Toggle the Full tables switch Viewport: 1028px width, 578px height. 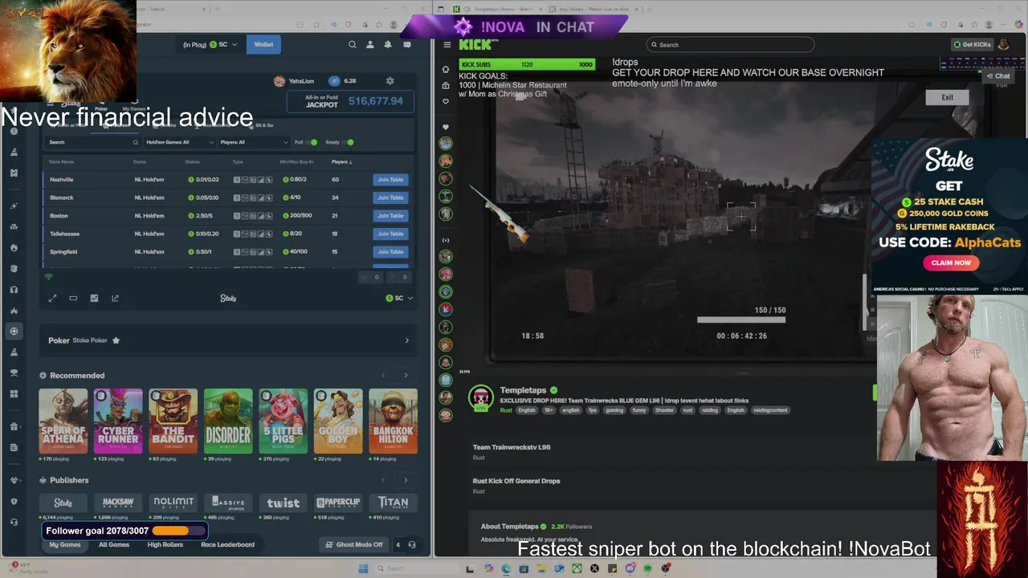(311, 142)
